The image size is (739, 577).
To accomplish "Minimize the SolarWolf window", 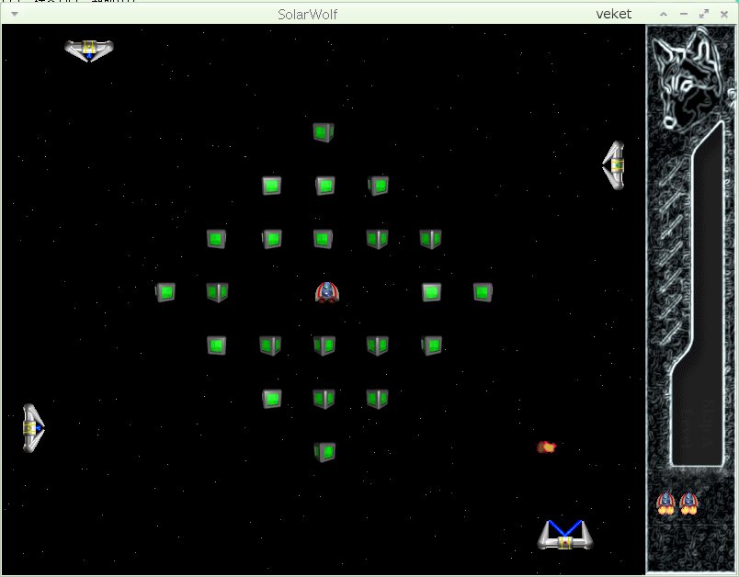I will pos(684,14).
